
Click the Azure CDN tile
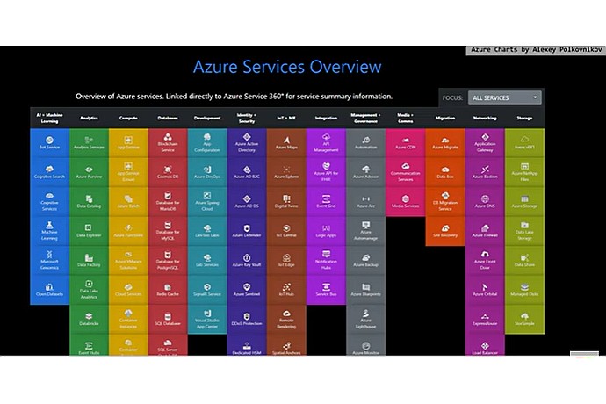[x=405, y=143]
